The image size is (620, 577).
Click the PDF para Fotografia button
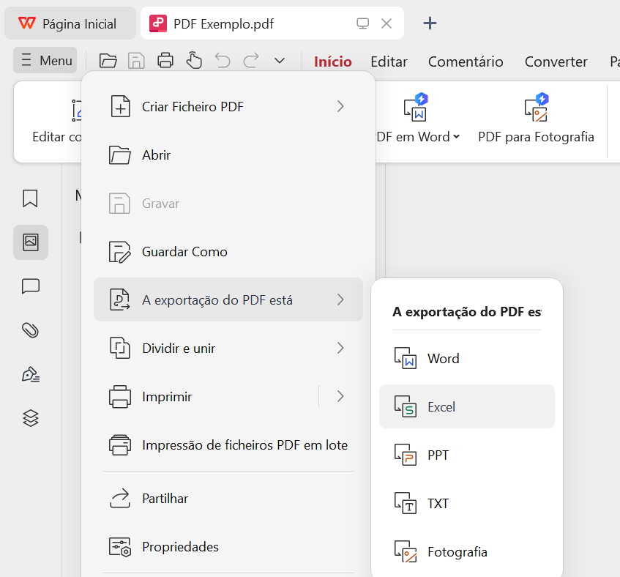pyautogui.click(x=537, y=118)
